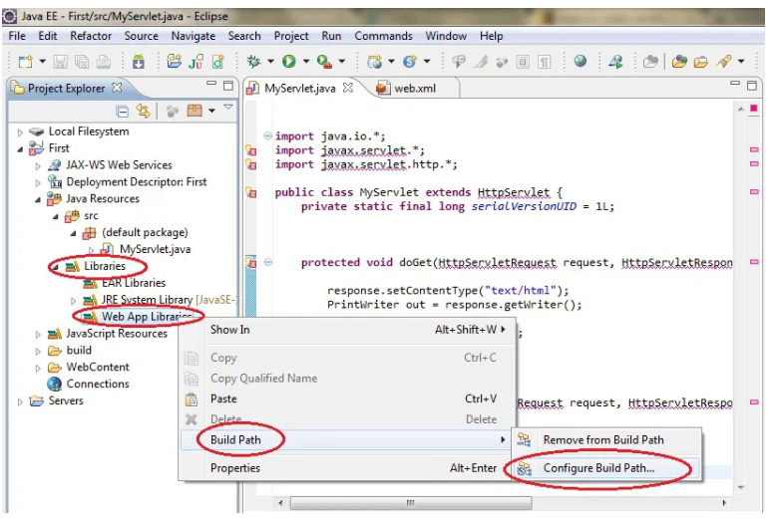Click Collapse All icon in Project Explorer

pos(122,111)
